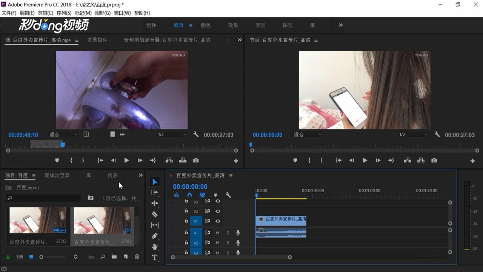Screen dimensions: 483x272
Task: Open Program monitor wrench settings
Action: coord(437,134)
